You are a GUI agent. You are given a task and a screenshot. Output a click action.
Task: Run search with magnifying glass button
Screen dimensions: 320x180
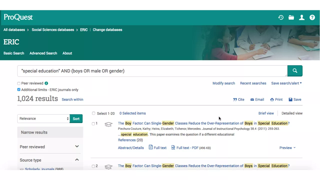click(x=295, y=71)
